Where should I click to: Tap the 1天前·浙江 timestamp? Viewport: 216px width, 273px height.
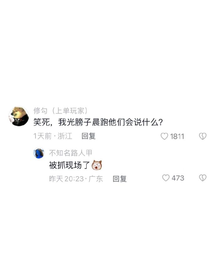[x=53, y=136]
